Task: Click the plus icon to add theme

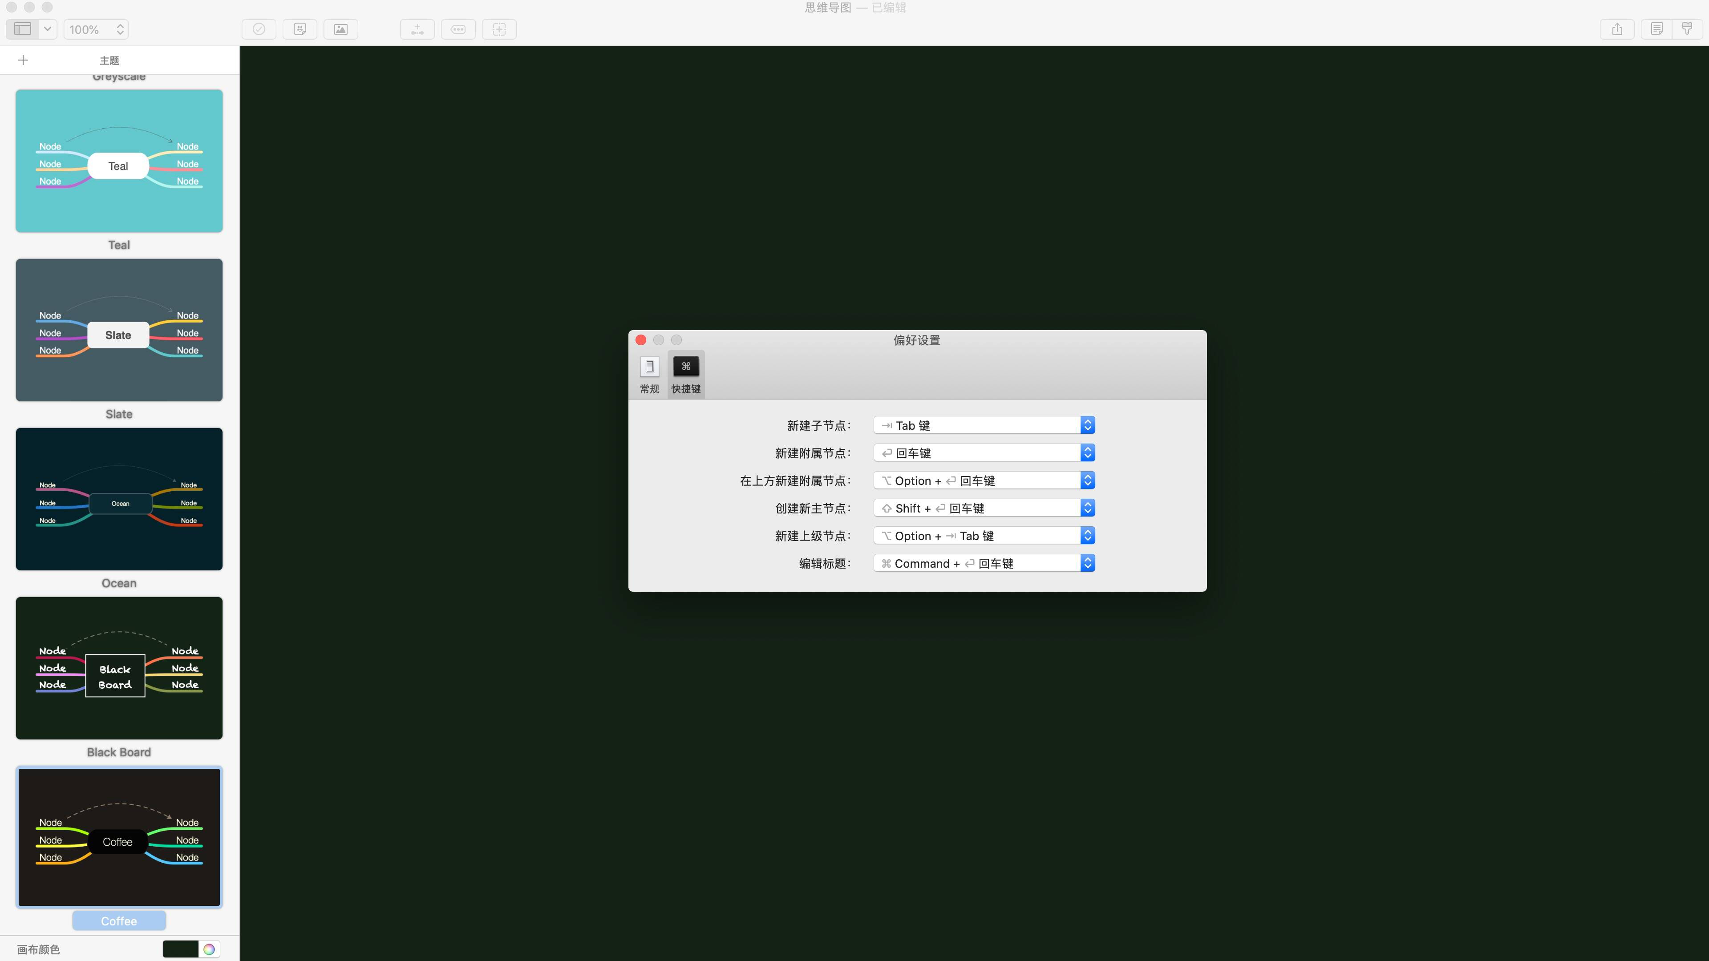Action: click(x=23, y=61)
